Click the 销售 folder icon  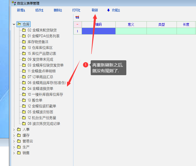[x=19, y=153]
